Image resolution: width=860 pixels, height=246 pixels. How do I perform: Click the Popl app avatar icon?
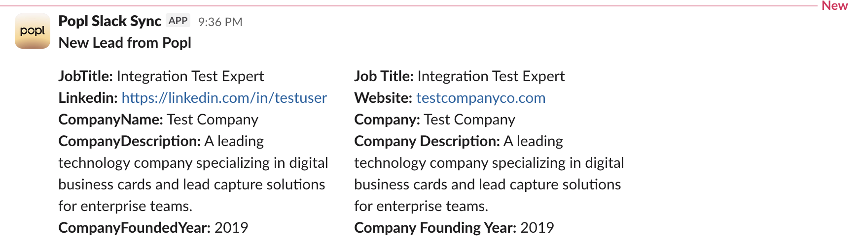[33, 31]
